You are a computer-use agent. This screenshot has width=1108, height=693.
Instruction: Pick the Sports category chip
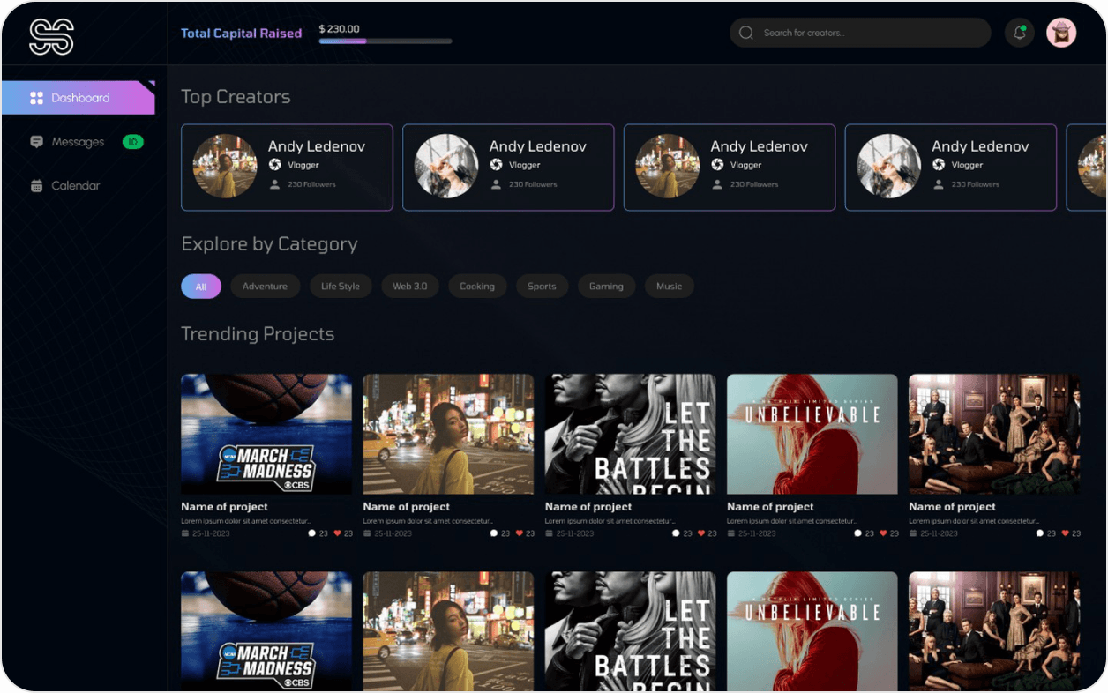[542, 287]
